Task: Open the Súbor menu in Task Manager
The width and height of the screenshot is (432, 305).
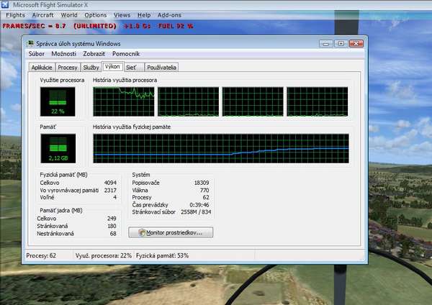Action: pyautogui.click(x=37, y=54)
